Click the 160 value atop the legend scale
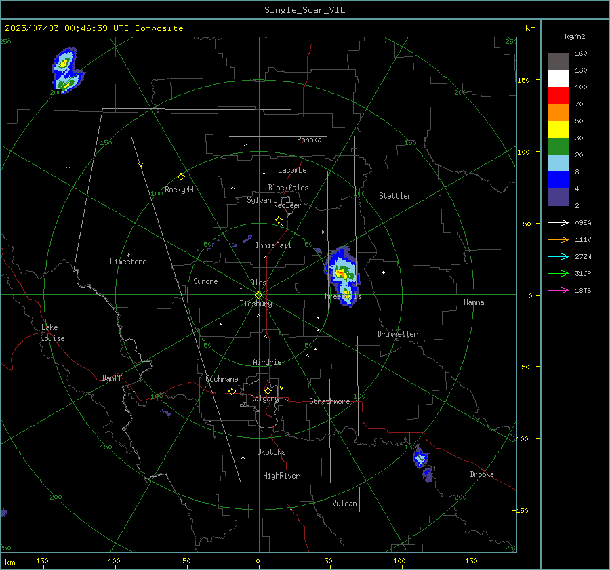 [581, 54]
